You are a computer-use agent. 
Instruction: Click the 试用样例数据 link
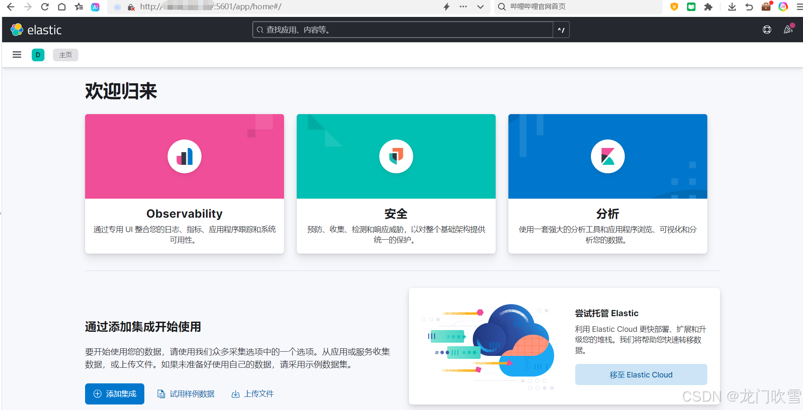[186, 394]
